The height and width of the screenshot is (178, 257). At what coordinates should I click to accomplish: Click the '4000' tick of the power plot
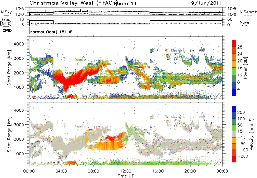[19, 44]
